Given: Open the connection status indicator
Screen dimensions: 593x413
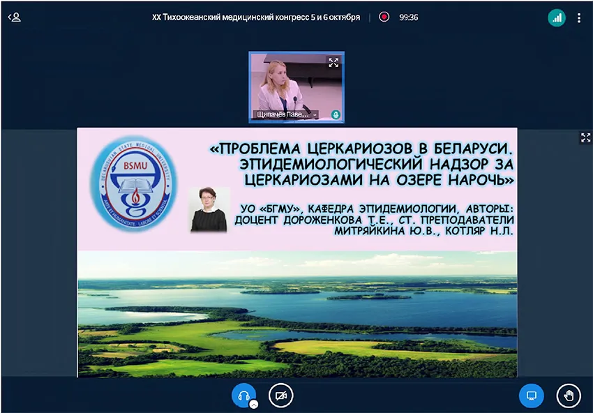Looking at the screenshot, I should [556, 18].
